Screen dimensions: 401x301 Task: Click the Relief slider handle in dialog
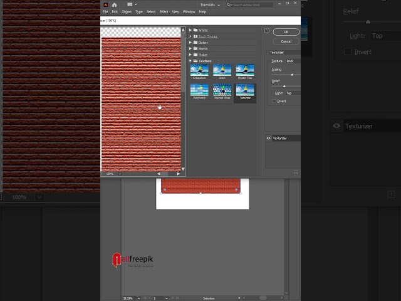(284, 87)
